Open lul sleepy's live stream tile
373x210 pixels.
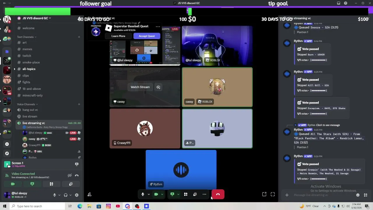145,46
